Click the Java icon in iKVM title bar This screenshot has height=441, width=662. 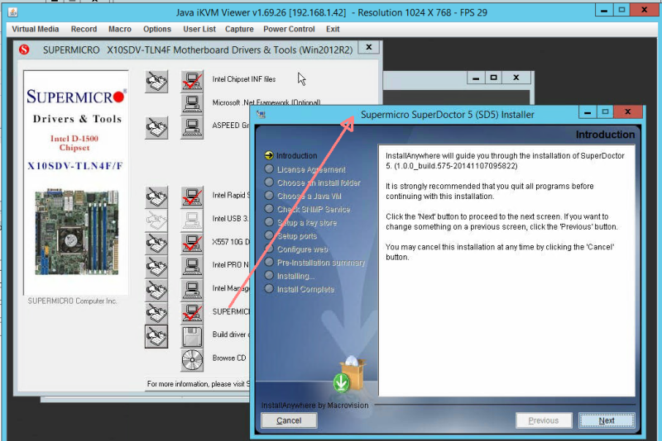pos(12,12)
